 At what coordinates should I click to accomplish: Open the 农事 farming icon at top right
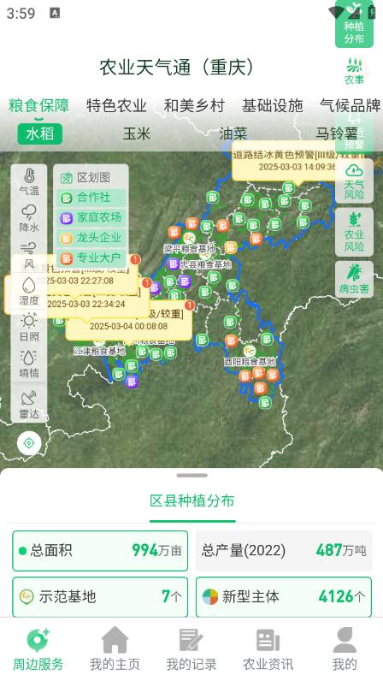coord(354,70)
